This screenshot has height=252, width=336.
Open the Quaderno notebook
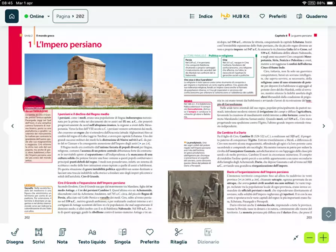[312, 17]
